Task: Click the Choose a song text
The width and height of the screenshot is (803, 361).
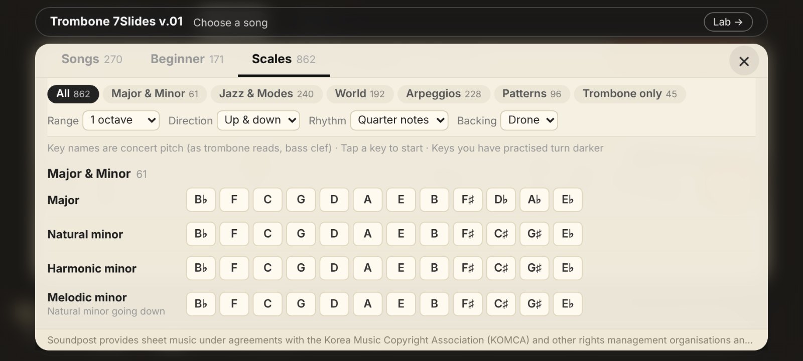Action: tap(230, 23)
